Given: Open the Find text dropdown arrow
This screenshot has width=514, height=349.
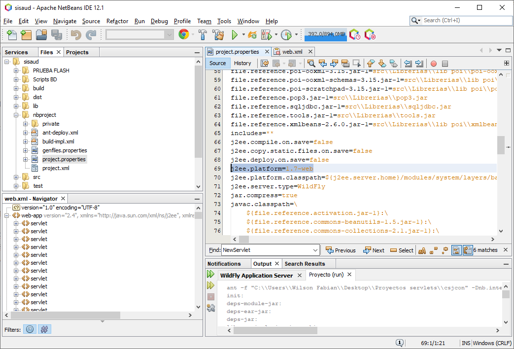Looking at the screenshot, I should coord(315,250).
